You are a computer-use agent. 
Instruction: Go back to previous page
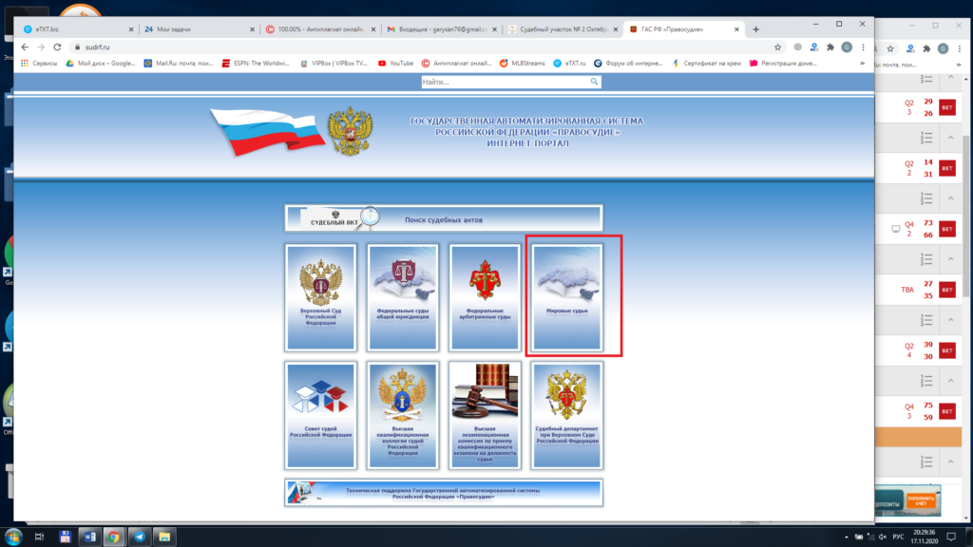pos(25,47)
